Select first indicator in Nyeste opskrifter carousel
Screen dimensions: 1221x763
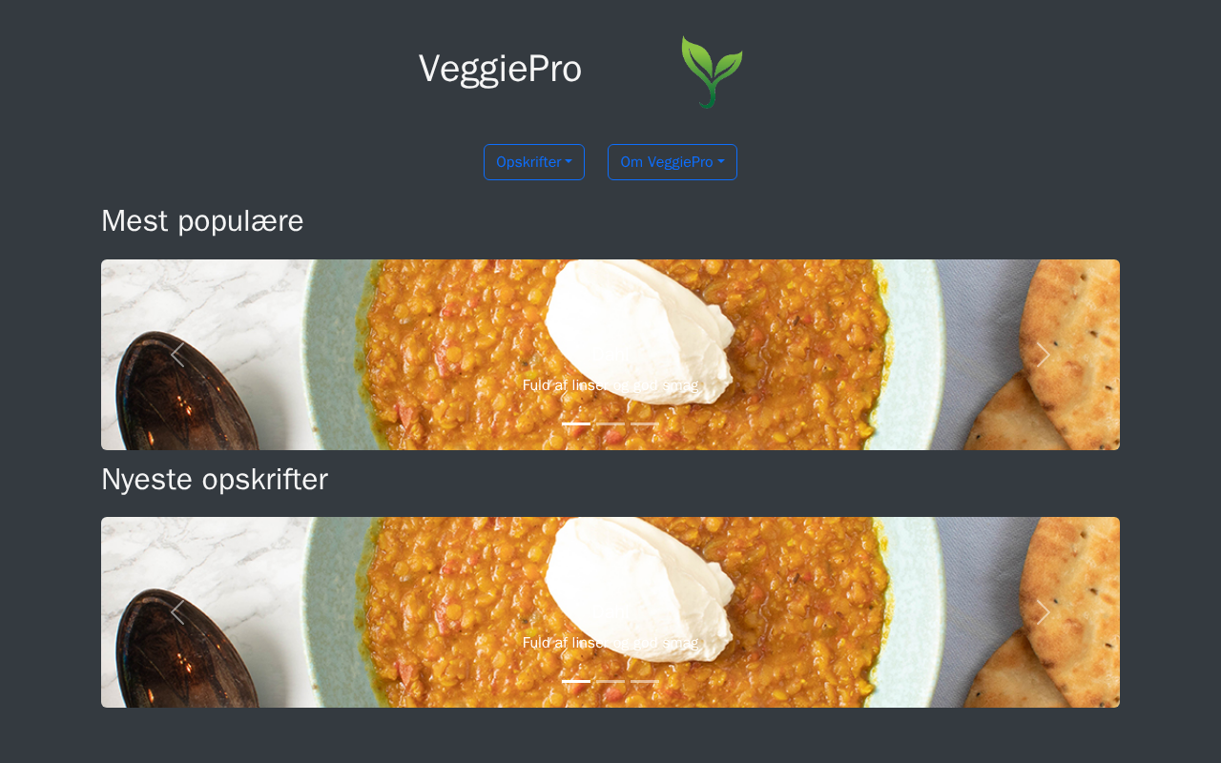576,681
